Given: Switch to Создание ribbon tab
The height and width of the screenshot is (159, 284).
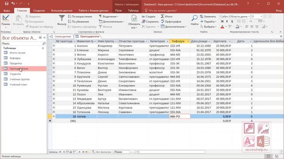Looking at the screenshot, I should (x=39, y=11).
